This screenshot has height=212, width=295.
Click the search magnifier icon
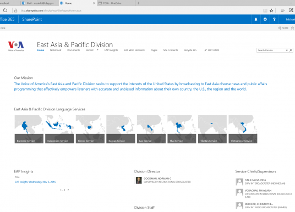(x=291, y=50)
